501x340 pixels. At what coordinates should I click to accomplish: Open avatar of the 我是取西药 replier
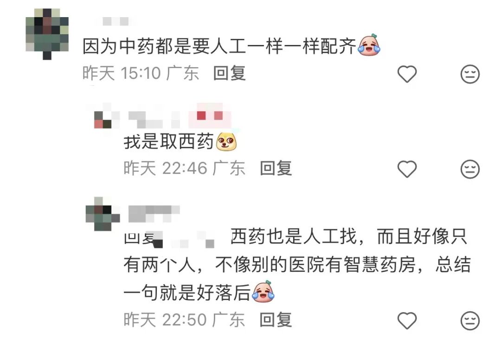point(103,120)
